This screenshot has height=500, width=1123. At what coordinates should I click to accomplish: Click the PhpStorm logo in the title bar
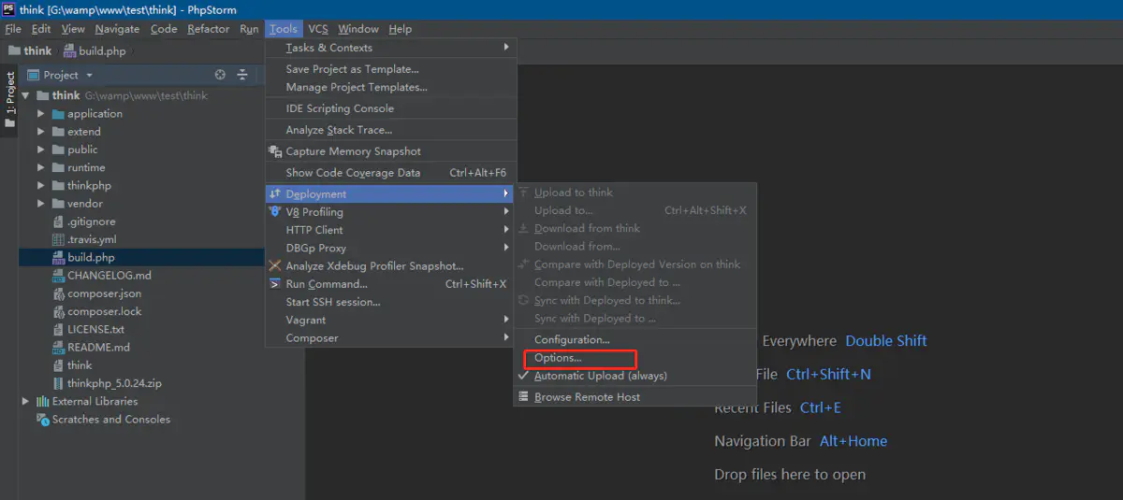click(8, 8)
